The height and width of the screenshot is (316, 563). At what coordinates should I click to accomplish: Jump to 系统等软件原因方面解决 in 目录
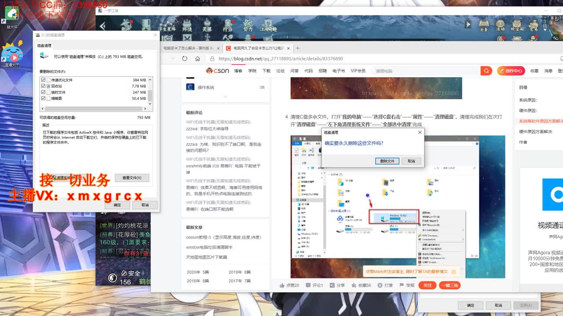pos(541,121)
